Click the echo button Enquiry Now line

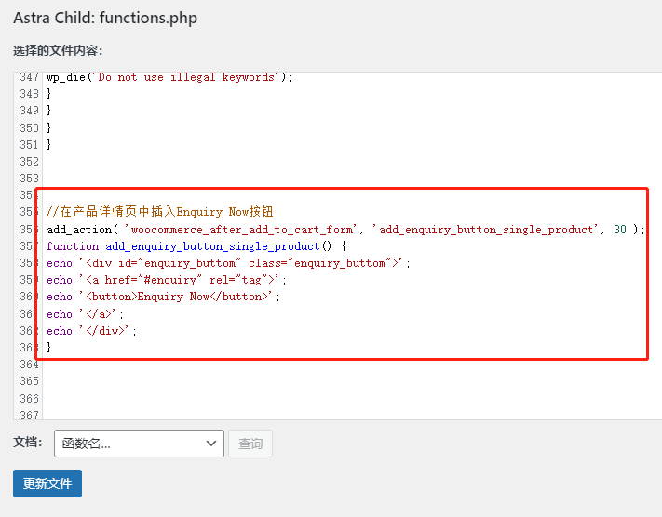(x=163, y=297)
